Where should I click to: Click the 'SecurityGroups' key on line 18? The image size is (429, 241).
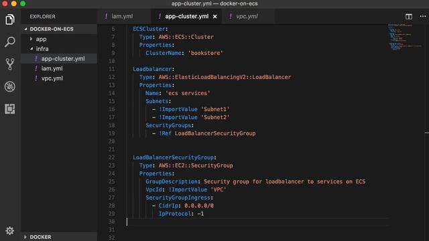[x=168, y=125]
